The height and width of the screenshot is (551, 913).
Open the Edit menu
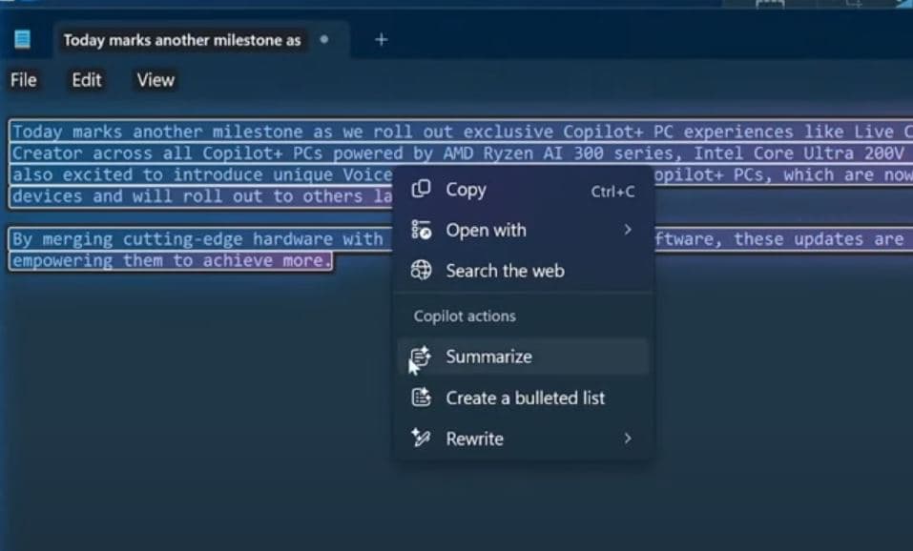(86, 80)
